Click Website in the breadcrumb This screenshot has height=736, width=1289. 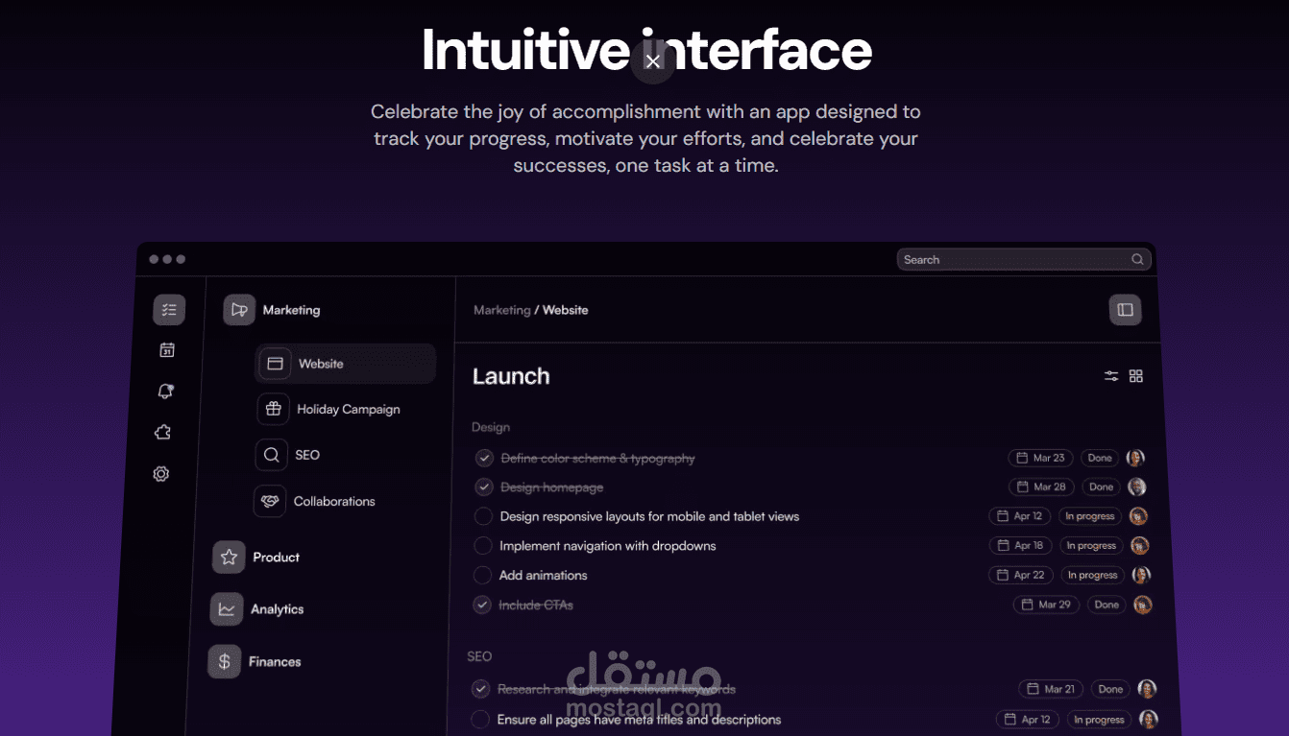click(x=566, y=310)
